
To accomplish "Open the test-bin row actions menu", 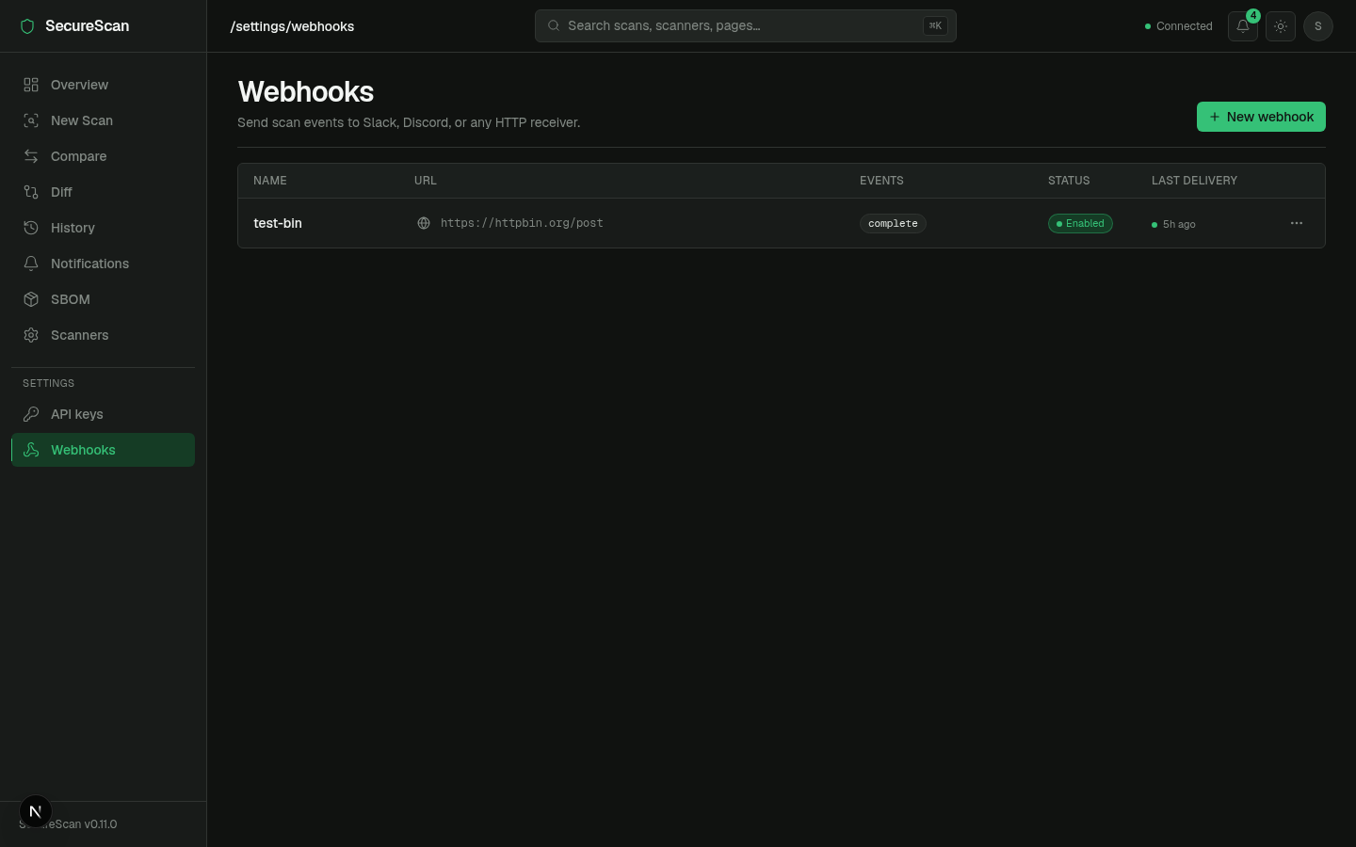I will tap(1297, 223).
